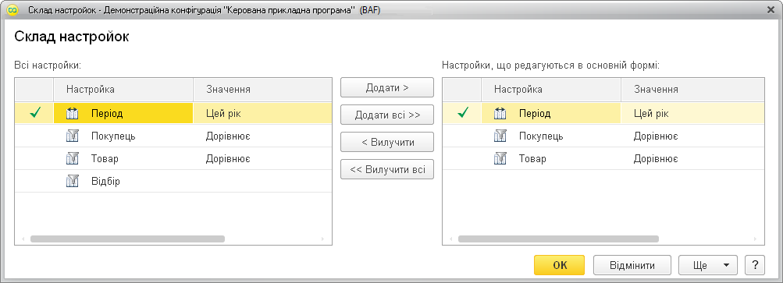This screenshot has height=283, width=783.
Task: Toggle the green checkmark for Період in right list
Action: (x=462, y=113)
